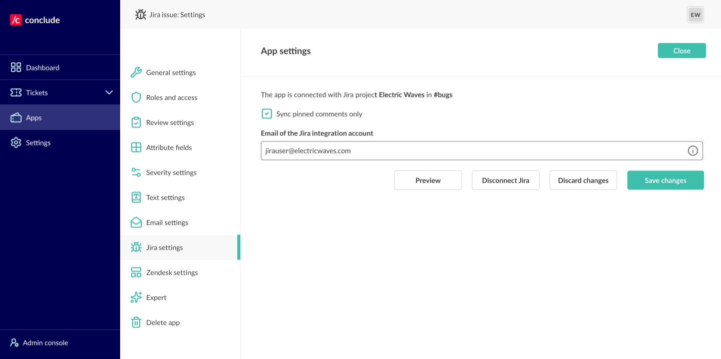Uncheck Sync pinned comments only

click(x=267, y=114)
